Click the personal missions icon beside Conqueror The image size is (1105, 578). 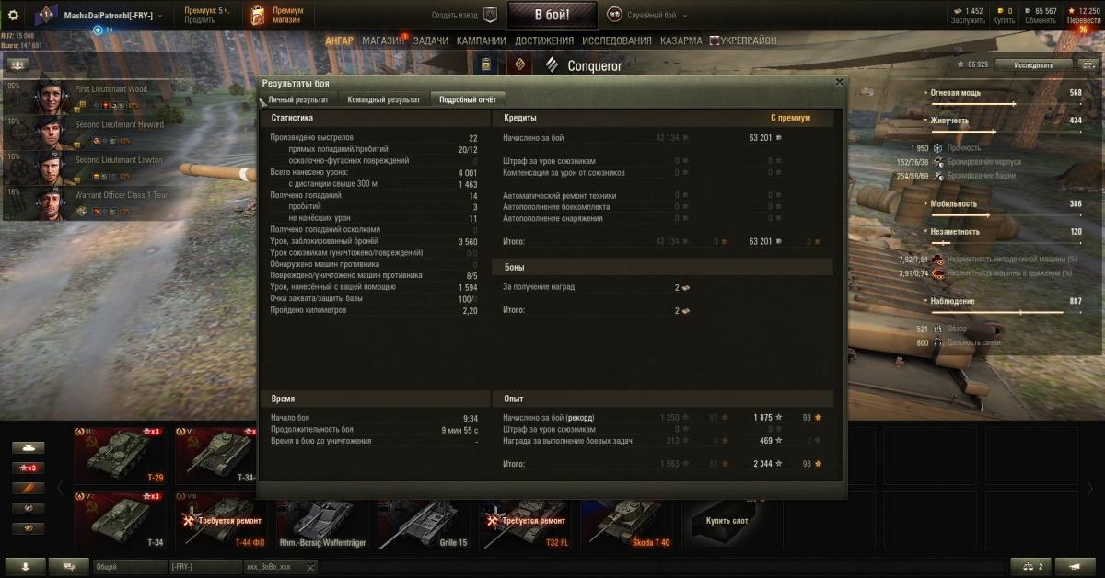486,64
